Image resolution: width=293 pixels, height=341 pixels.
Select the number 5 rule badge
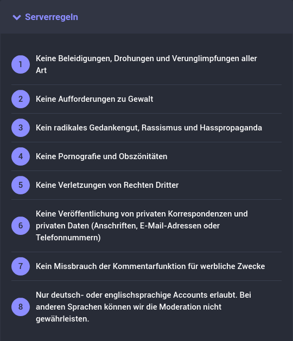tap(21, 185)
